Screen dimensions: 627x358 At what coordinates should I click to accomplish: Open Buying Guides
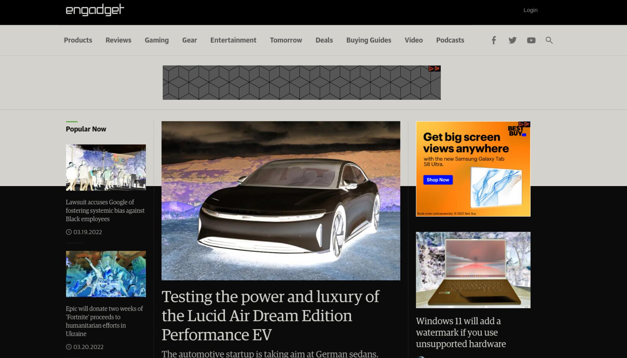click(x=369, y=40)
